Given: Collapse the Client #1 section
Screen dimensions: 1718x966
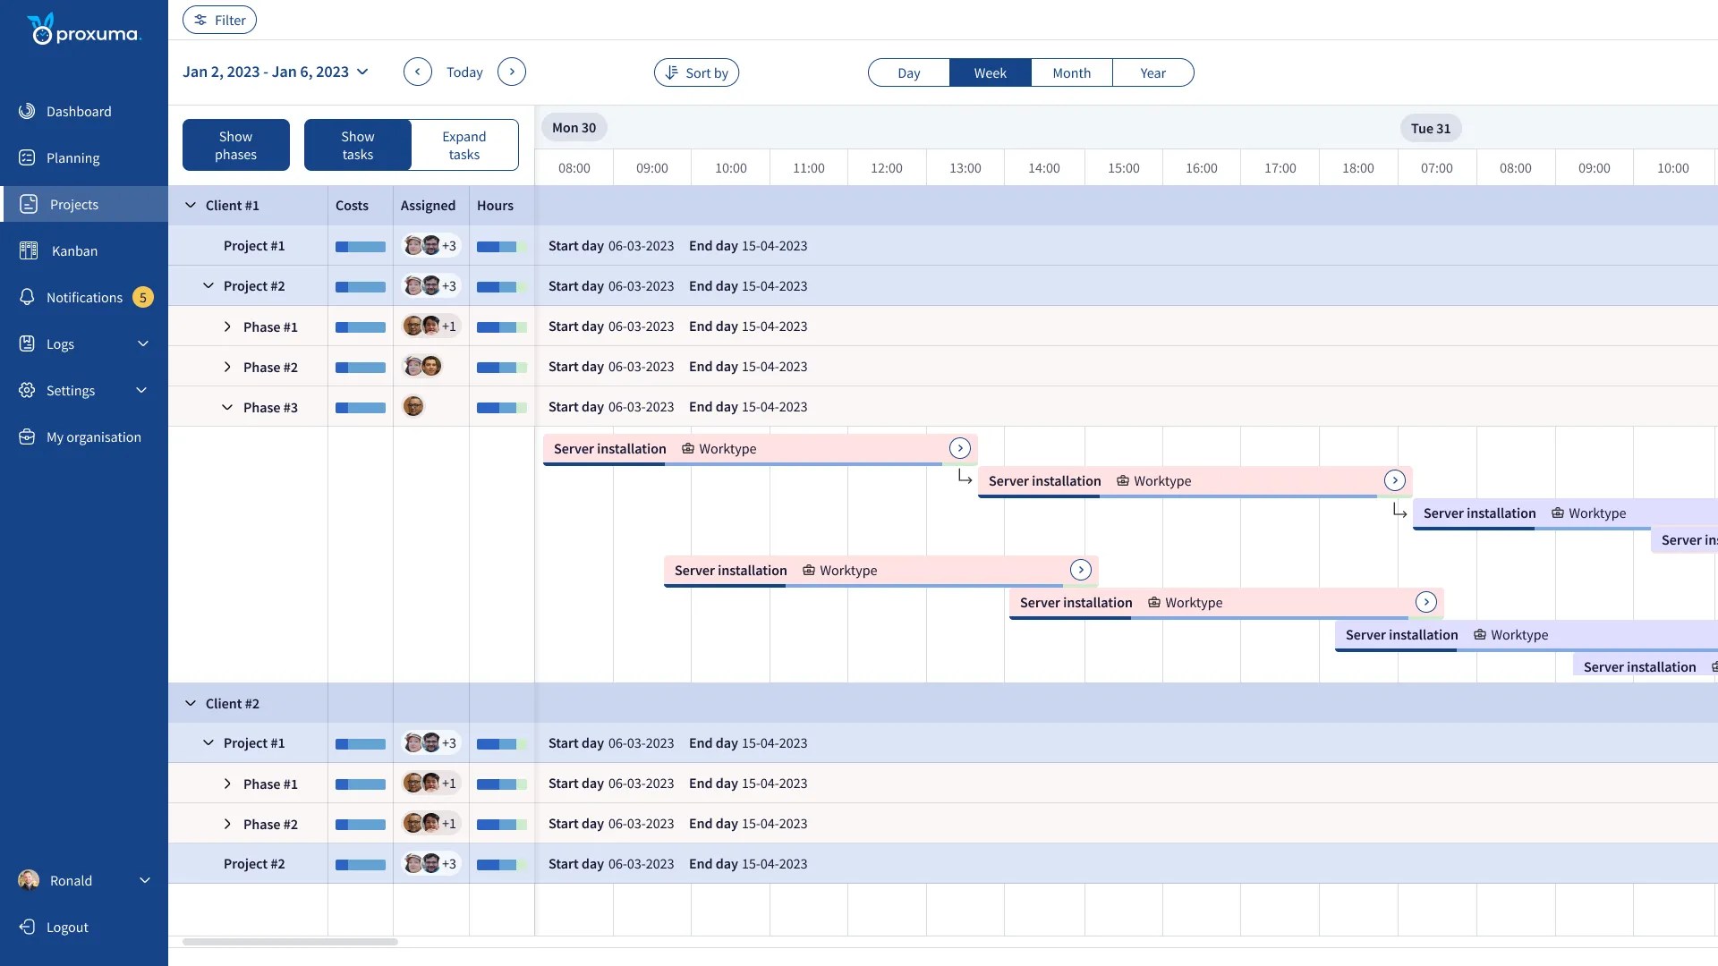Looking at the screenshot, I should tap(190, 205).
